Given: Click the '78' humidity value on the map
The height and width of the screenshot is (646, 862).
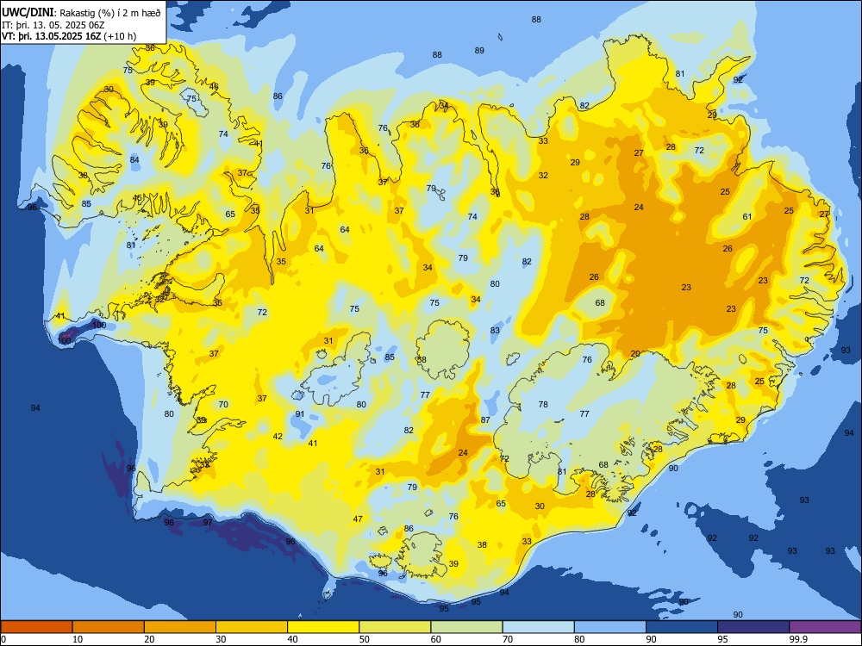Looking at the screenshot, I should coord(543,404).
